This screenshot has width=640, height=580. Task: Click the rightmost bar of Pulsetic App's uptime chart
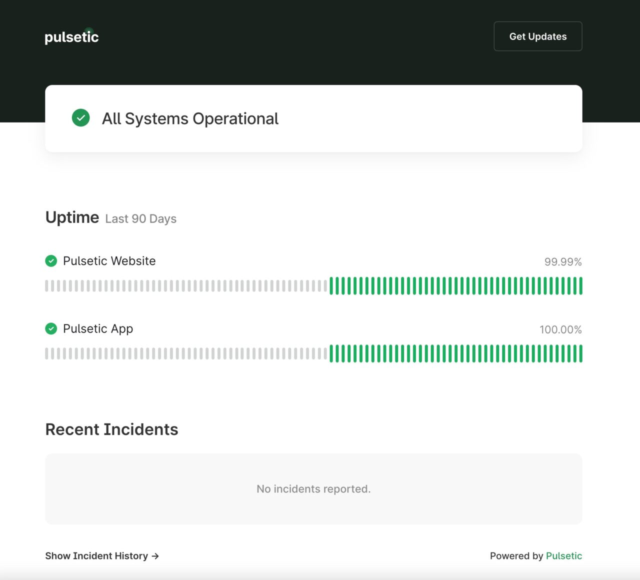tap(580, 353)
